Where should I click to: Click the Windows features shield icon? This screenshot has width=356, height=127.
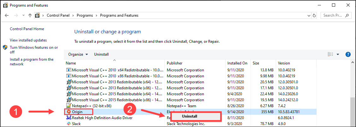pos(5,47)
